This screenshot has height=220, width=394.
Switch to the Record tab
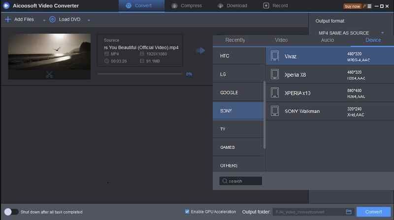tap(276, 6)
